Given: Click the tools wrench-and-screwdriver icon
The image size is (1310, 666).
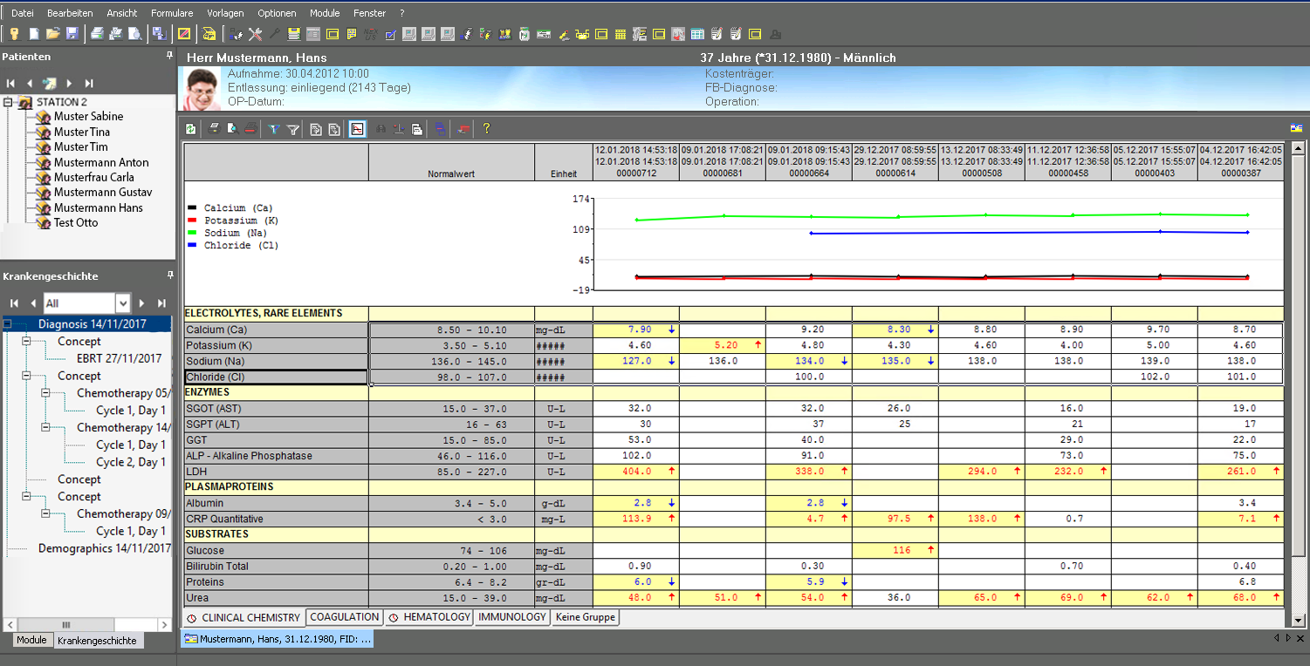Looking at the screenshot, I should click(255, 34).
